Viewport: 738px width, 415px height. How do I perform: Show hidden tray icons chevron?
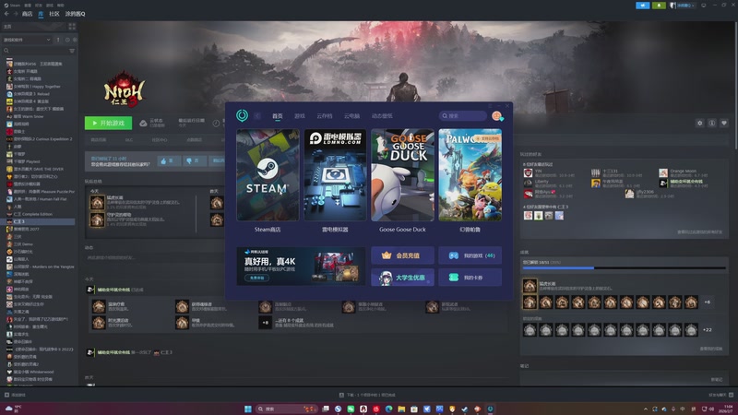(646, 409)
